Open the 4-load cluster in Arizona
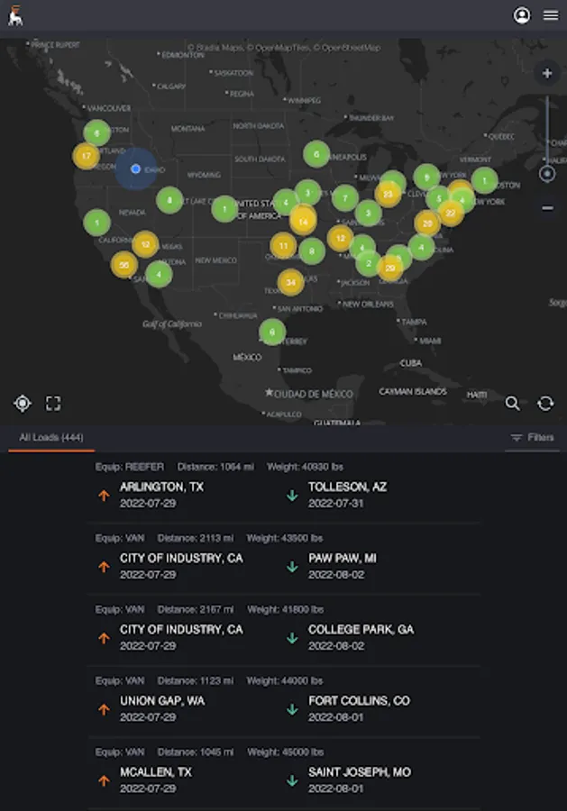This screenshot has width=567, height=811. point(159,274)
